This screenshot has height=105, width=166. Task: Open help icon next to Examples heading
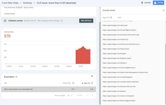click(x=16, y=77)
